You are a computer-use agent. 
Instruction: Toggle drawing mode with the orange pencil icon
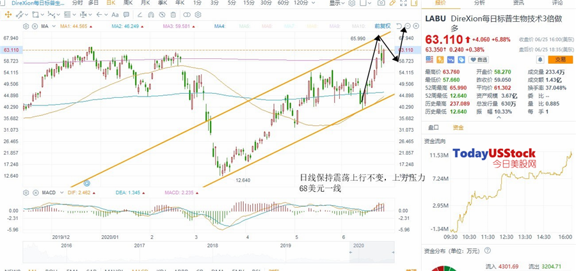click(x=392, y=3)
